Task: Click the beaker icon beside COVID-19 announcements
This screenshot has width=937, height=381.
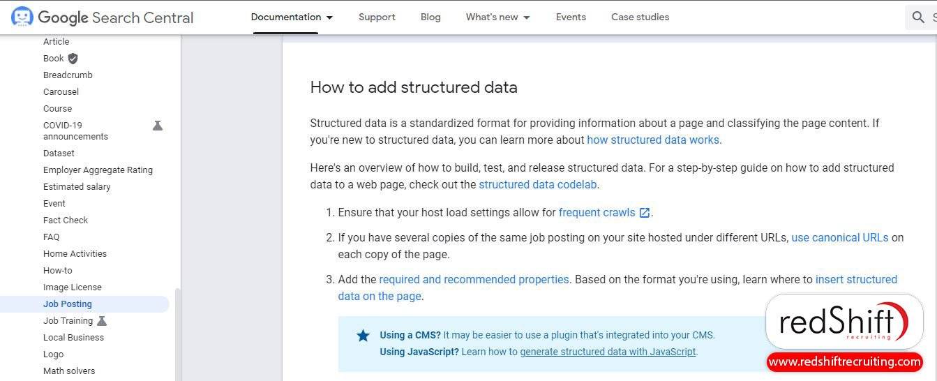Action: pos(158,126)
